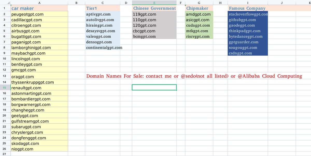Select cell paganigpt.com
Screen dimensions: 311x156
[x=39, y=42]
